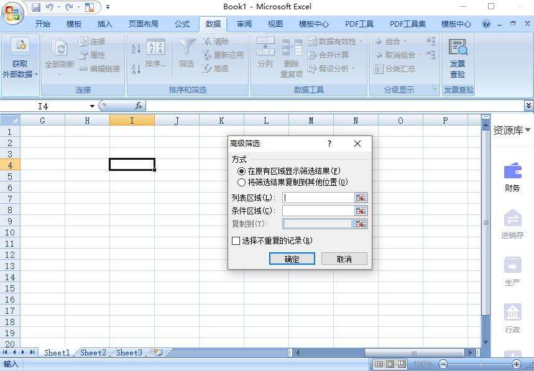Click the sort ascending A-Z icon
This screenshot has height=371, width=534.
click(136, 48)
